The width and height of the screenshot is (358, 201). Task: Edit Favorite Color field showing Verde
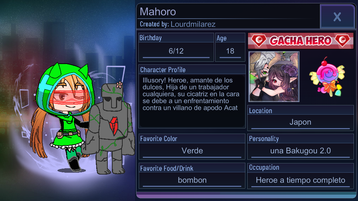click(192, 151)
